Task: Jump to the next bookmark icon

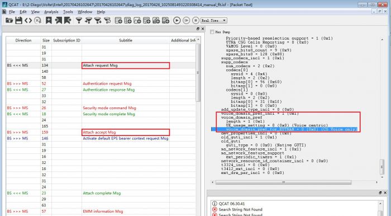Action: pos(68,21)
